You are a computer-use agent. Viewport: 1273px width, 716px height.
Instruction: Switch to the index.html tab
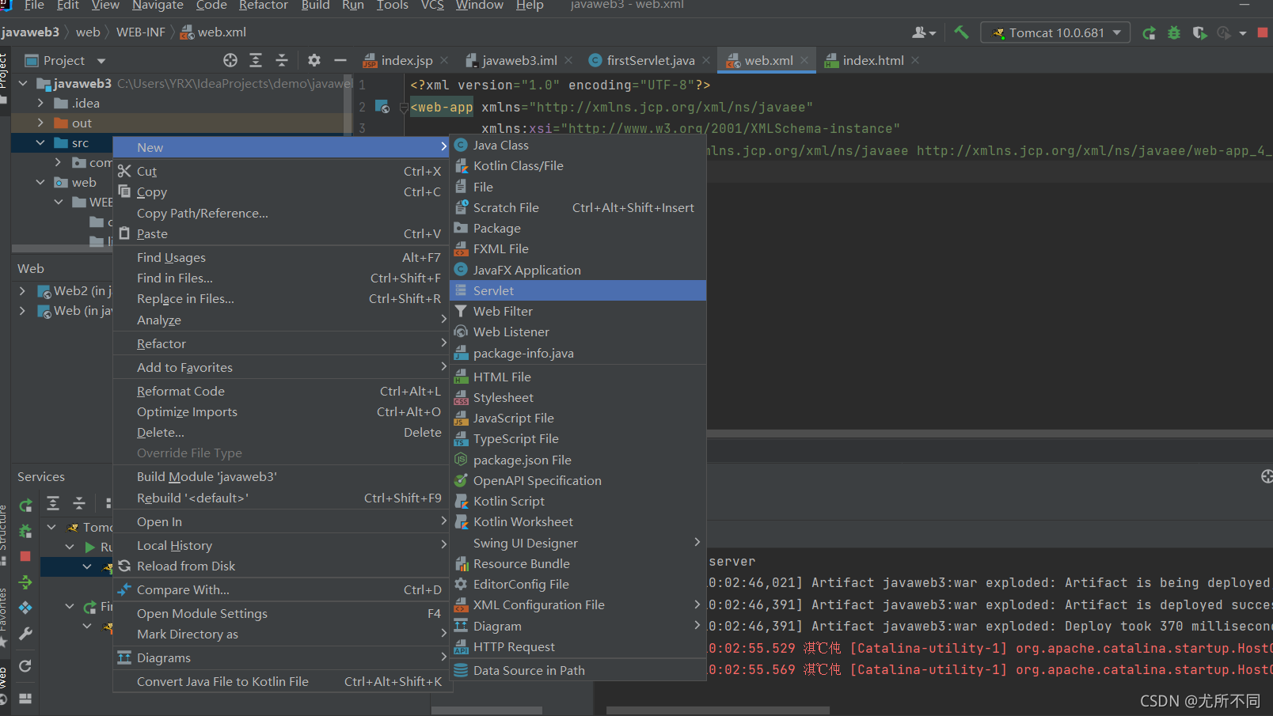pos(873,60)
